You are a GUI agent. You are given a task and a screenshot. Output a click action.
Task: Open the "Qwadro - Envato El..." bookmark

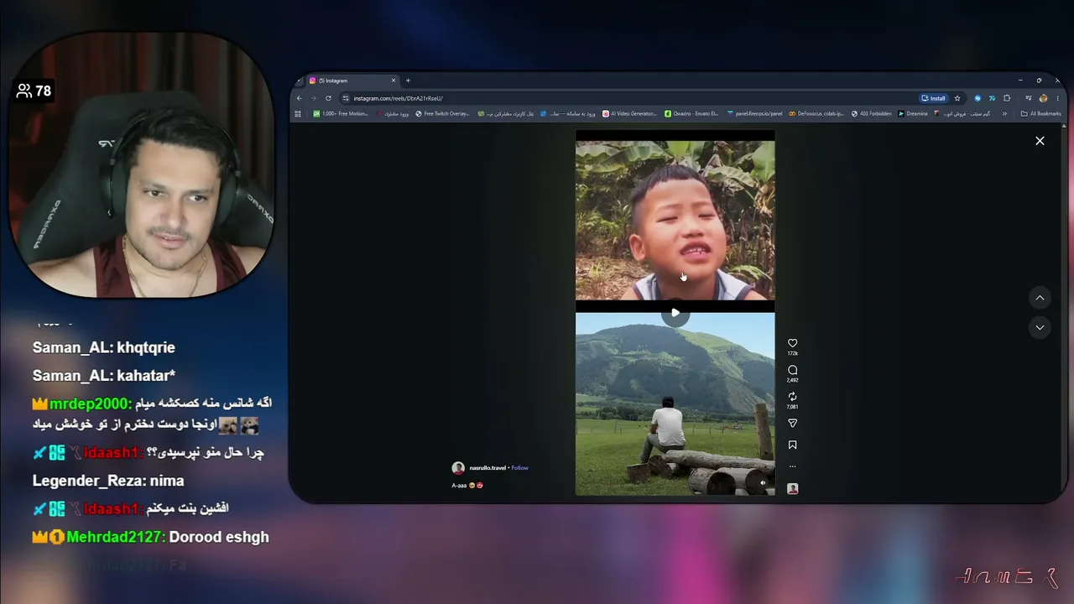point(691,113)
